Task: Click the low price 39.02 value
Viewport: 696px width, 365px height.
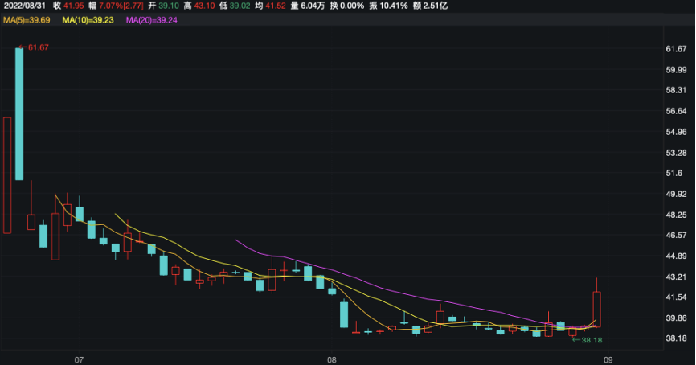Action: point(240,6)
